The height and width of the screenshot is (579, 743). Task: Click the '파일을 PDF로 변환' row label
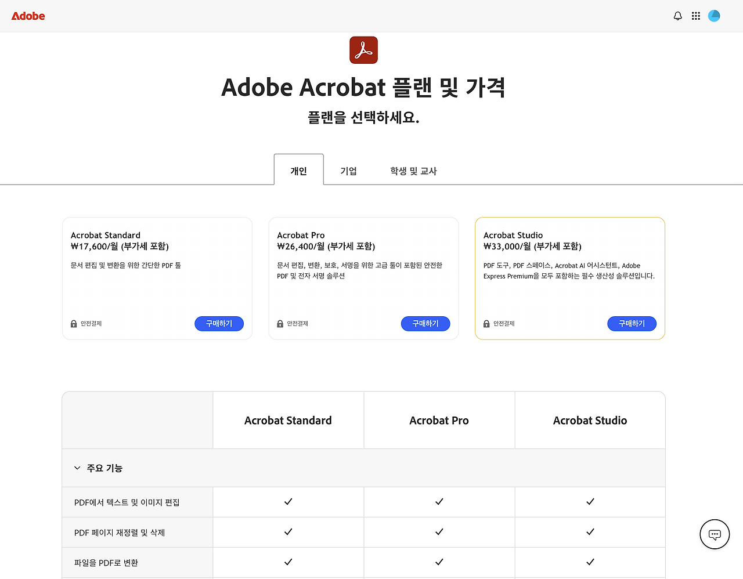coord(106,563)
